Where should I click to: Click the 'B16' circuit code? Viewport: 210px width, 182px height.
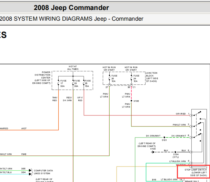tap(154, 180)
